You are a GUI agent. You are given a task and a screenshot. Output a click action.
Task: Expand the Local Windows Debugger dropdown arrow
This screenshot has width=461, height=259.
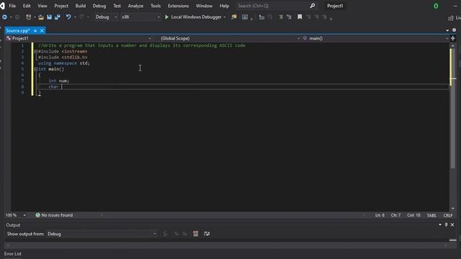point(225,17)
